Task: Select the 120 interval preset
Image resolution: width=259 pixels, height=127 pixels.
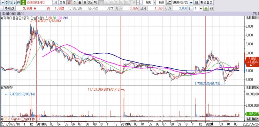Action: [x=127, y=2]
